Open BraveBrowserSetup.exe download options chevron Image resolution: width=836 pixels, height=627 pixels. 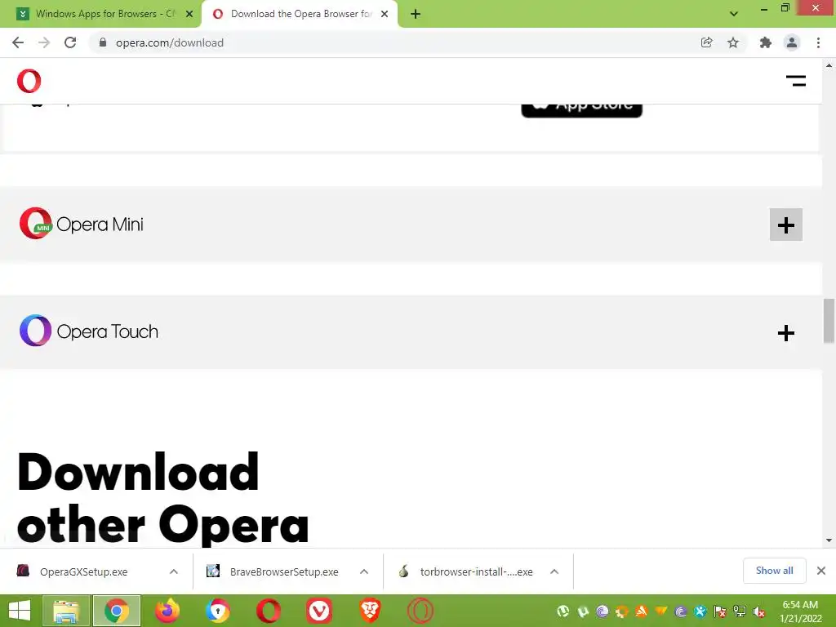(364, 571)
